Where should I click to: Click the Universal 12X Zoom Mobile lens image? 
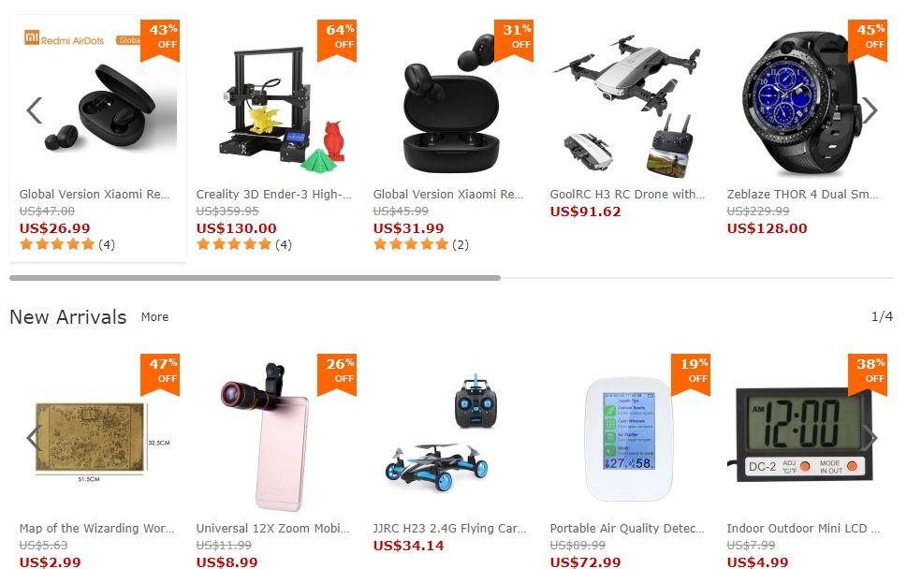266,437
